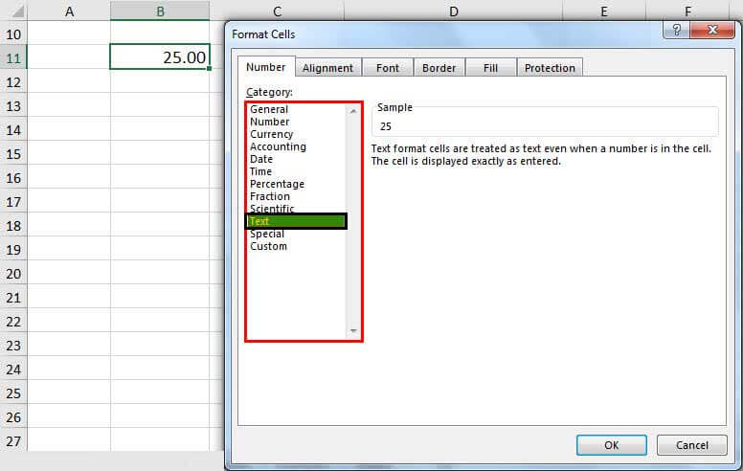Screen dimensions: 743x471
Task: Select column A header
Action: pos(69,11)
